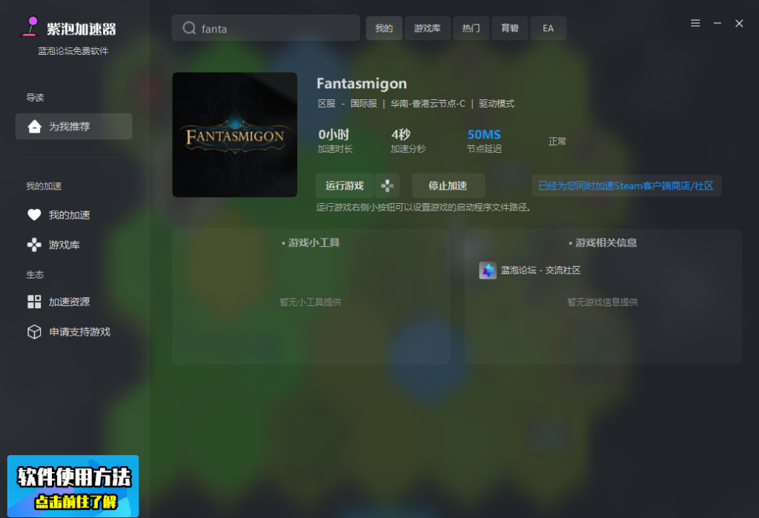Click the 软件使用方法 banner
The width and height of the screenshot is (759, 518).
[x=73, y=485]
